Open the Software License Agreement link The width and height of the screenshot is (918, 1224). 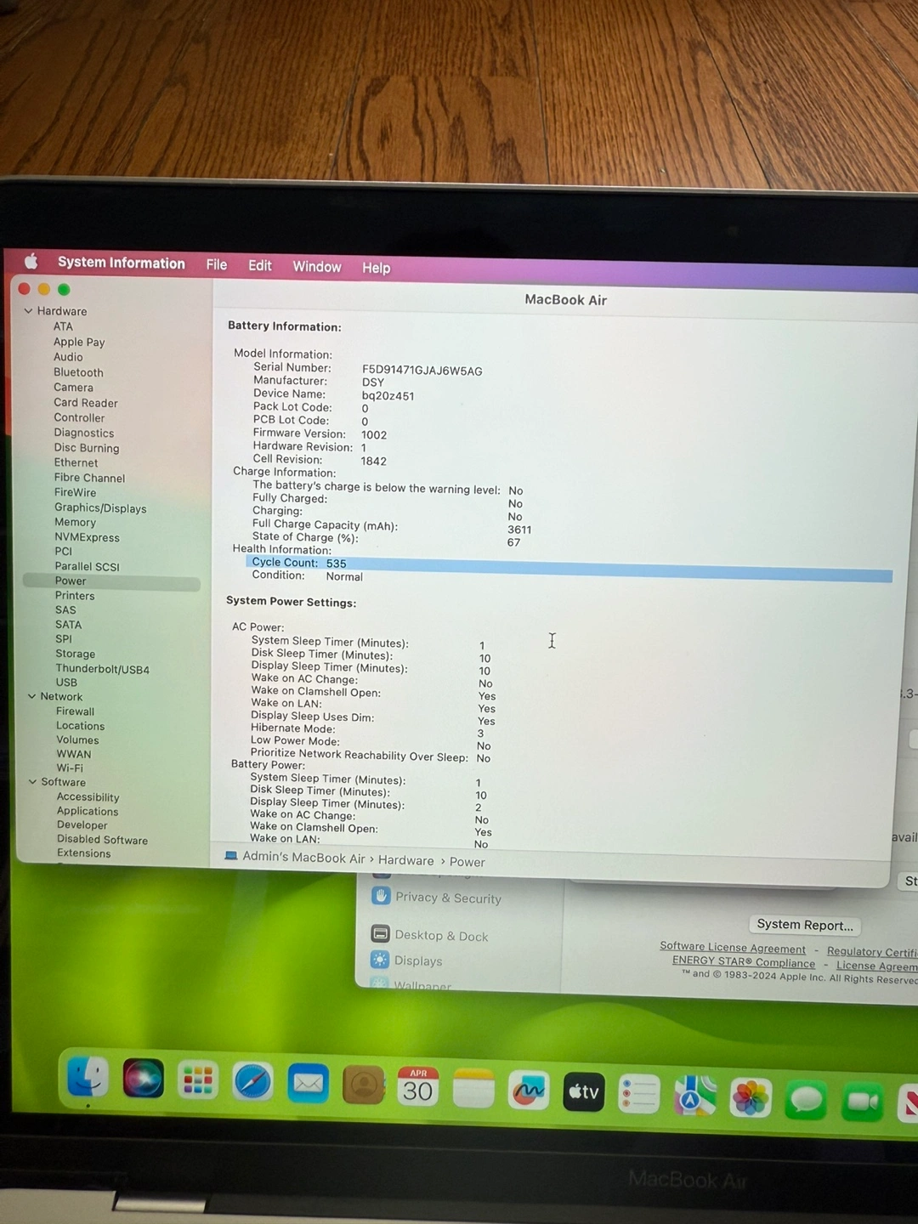click(x=733, y=948)
